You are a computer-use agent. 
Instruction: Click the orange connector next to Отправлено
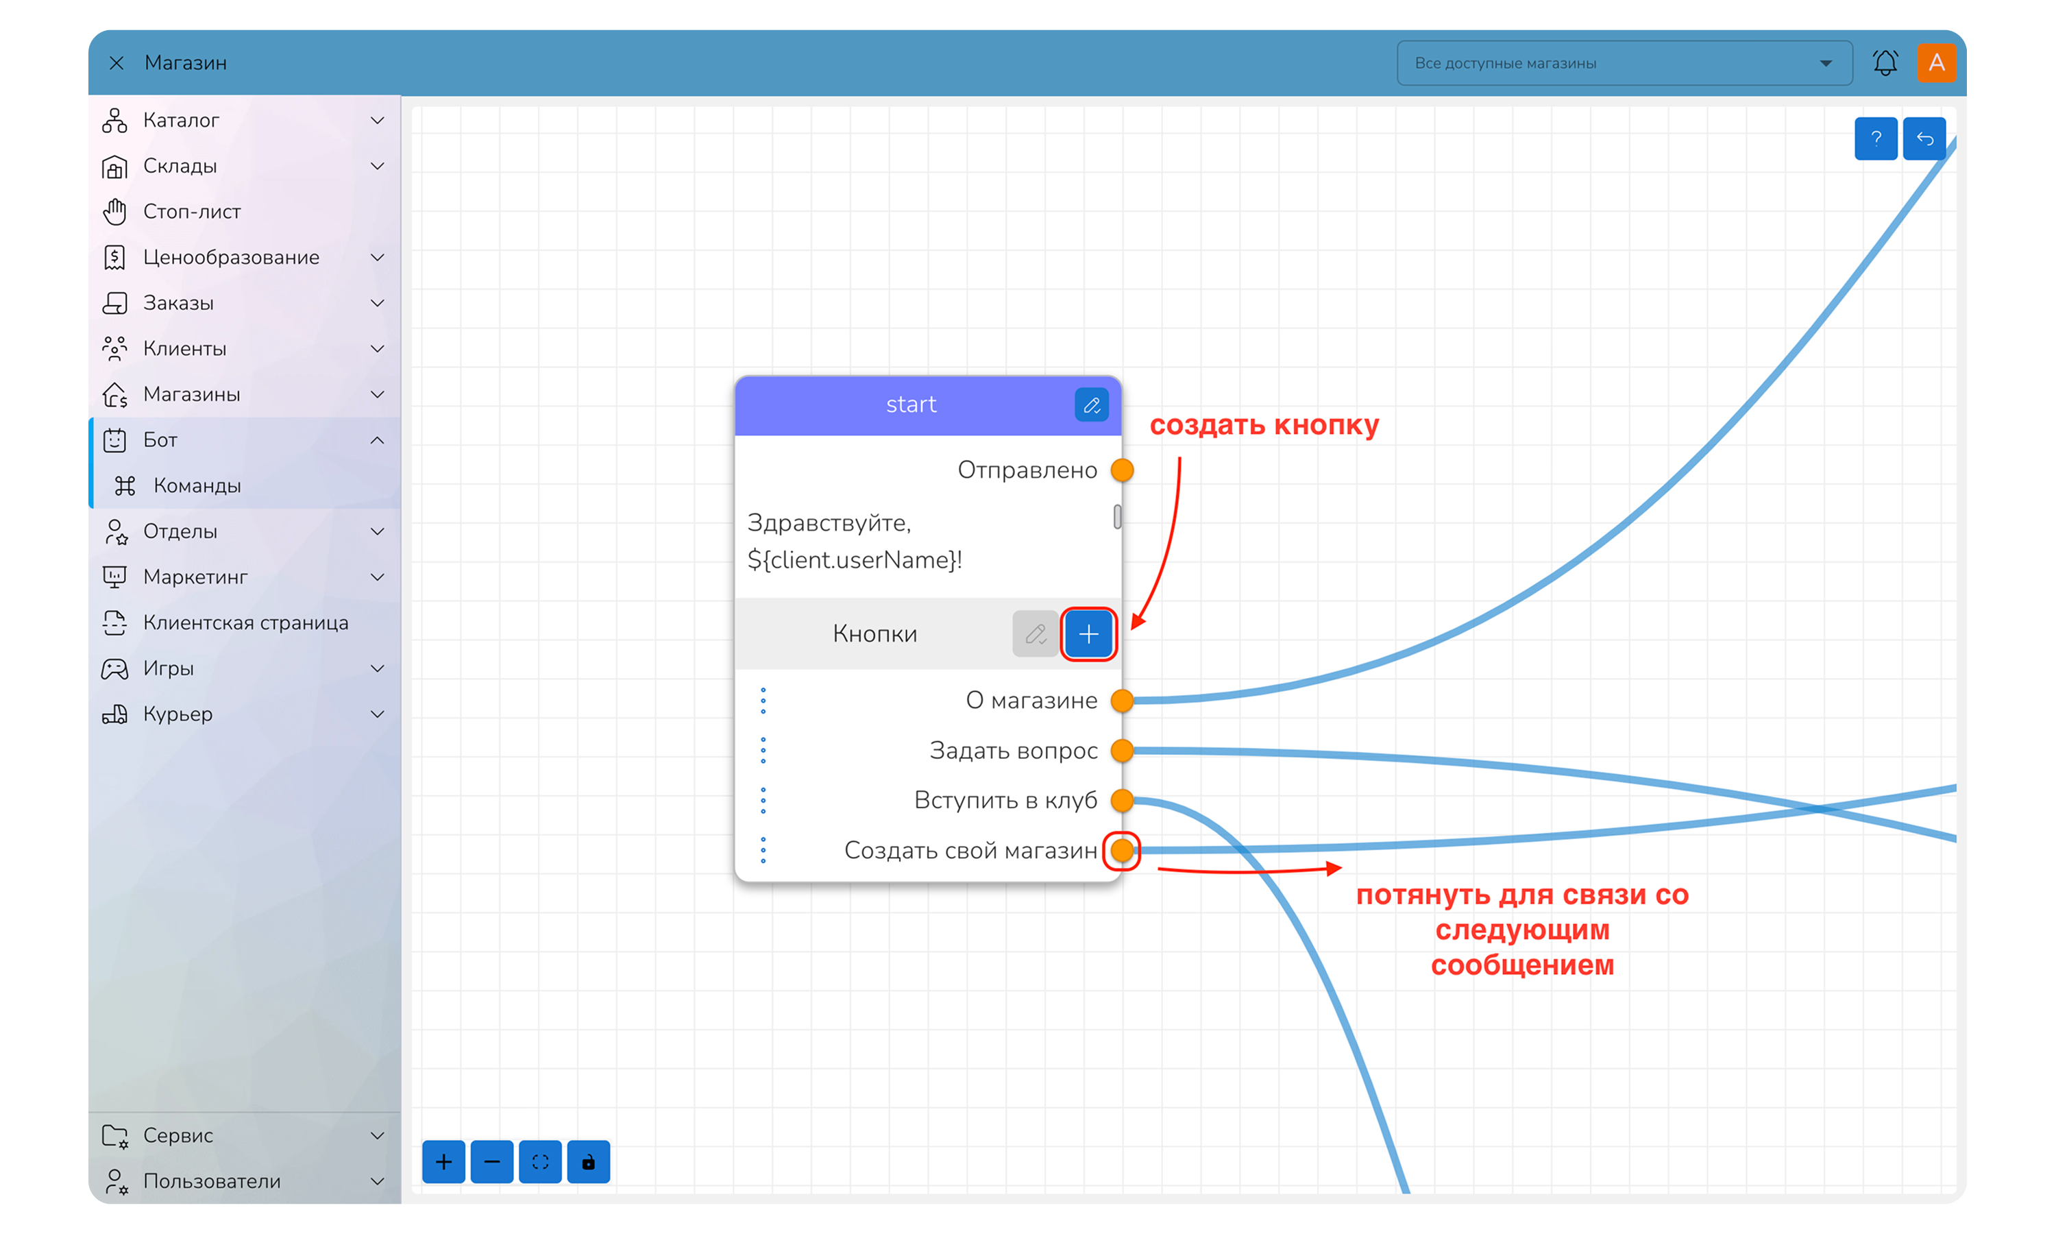point(1122,471)
